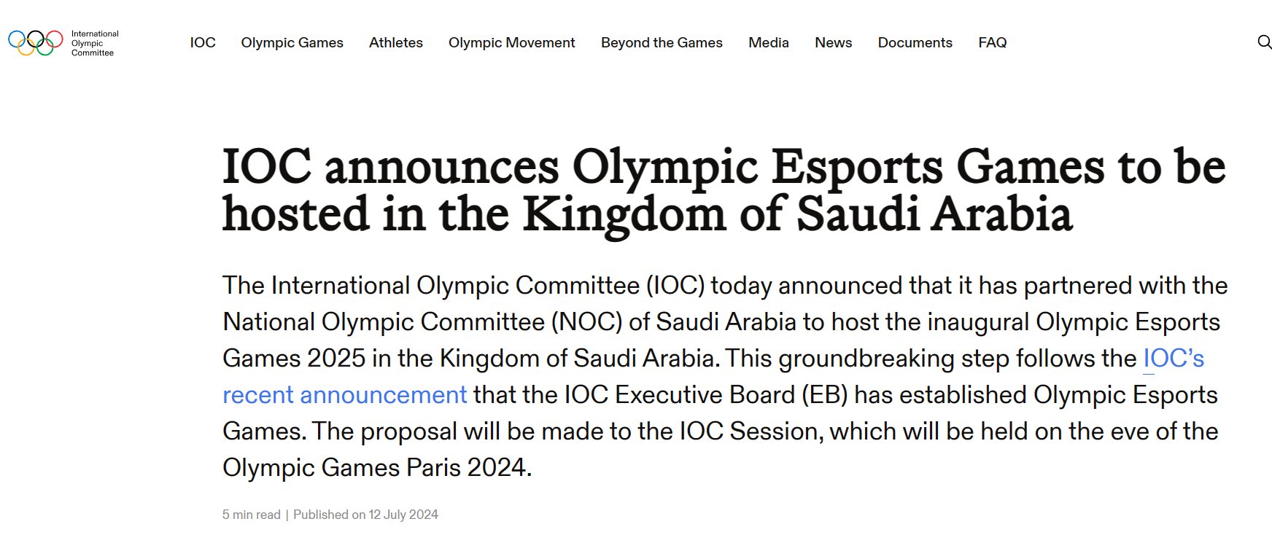Viewport: 1272px width, 535px height.
Task: Visit the FAQ page
Action: (992, 43)
